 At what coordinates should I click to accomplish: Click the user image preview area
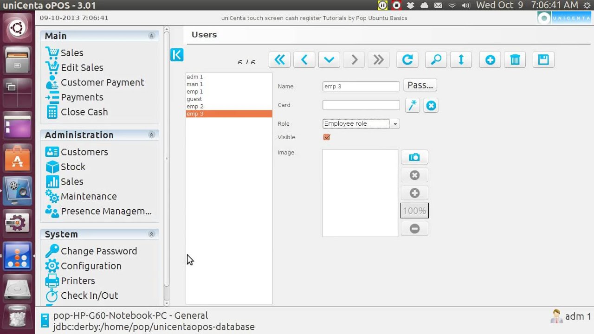(360, 193)
